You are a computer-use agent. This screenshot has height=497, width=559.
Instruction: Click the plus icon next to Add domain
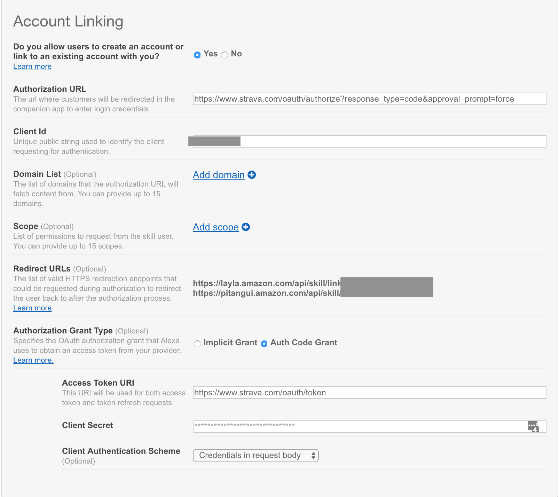(x=252, y=175)
